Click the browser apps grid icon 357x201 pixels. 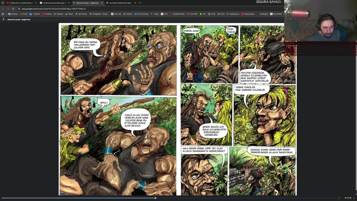click(x=3, y=14)
